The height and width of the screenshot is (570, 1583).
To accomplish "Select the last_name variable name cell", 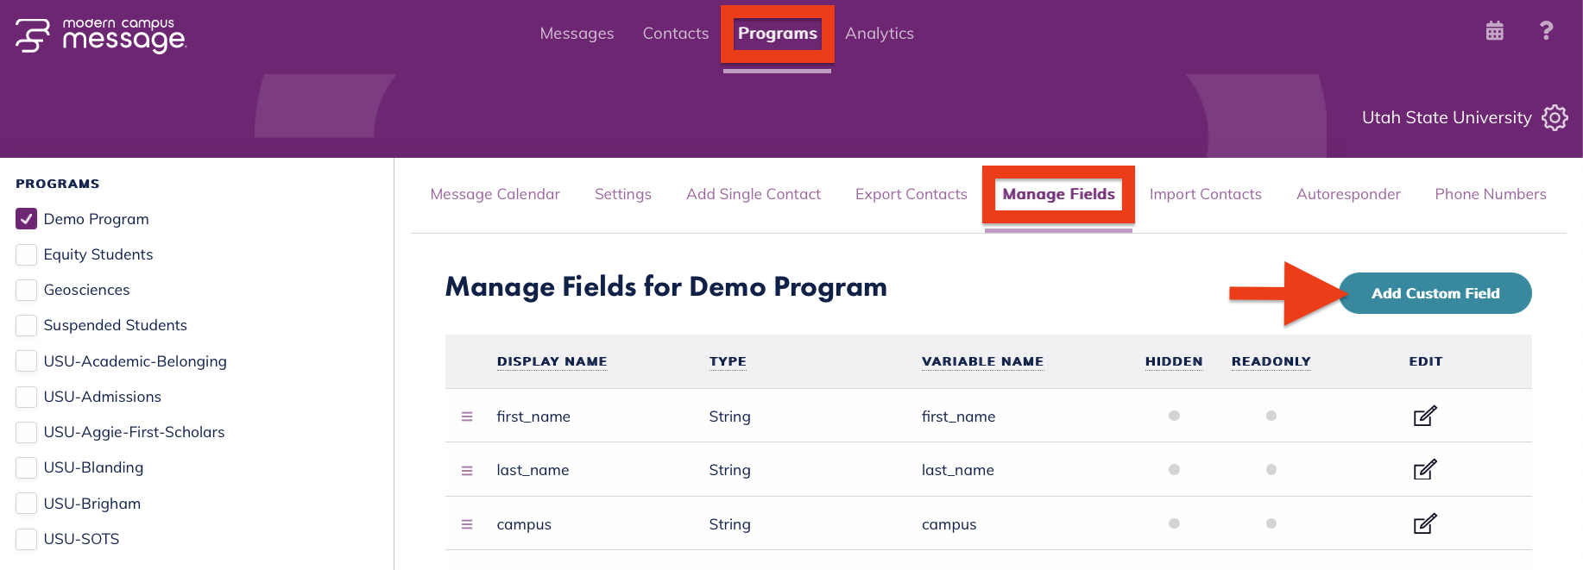I will pyautogui.click(x=958, y=470).
